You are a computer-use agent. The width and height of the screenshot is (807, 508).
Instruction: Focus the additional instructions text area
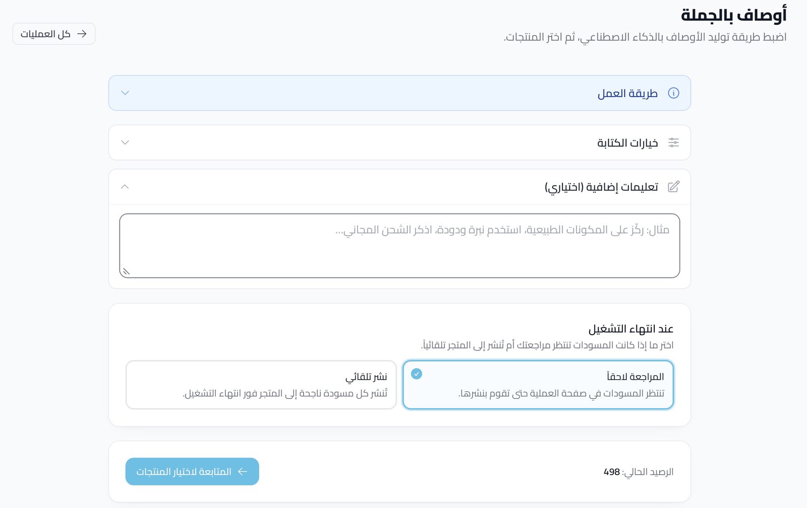pyautogui.click(x=399, y=246)
